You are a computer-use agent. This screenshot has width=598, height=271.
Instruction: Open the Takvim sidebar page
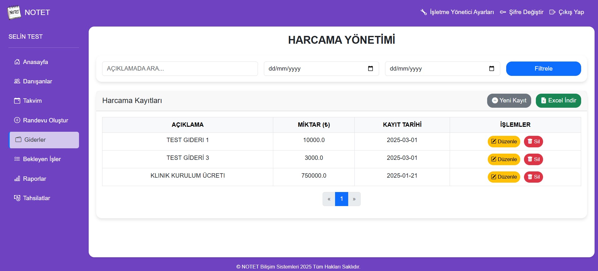point(44,101)
